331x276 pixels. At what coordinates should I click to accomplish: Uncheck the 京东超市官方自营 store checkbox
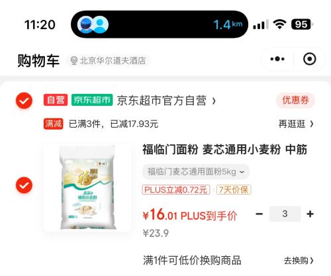[x=24, y=101]
